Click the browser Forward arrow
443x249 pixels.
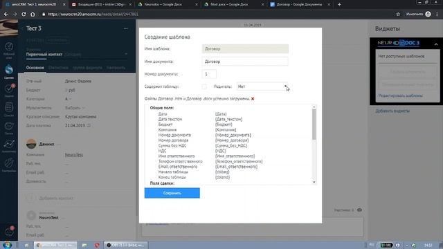15,14
